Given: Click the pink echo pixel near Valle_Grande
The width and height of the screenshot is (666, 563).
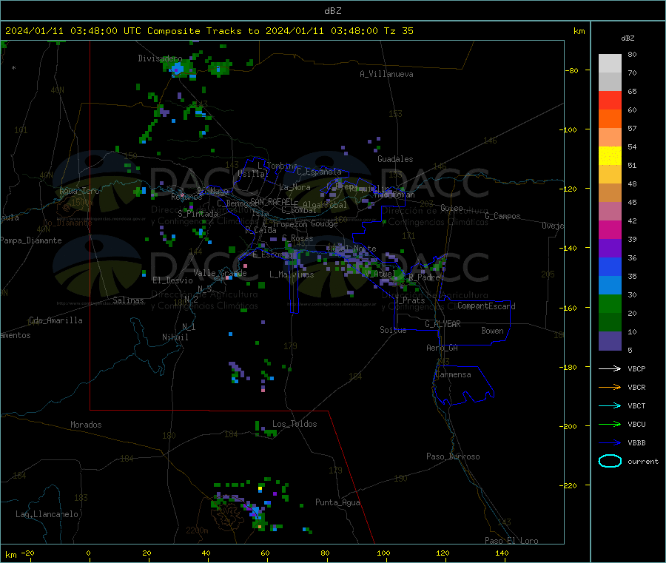Looking at the screenshot, I should (245, 266).
